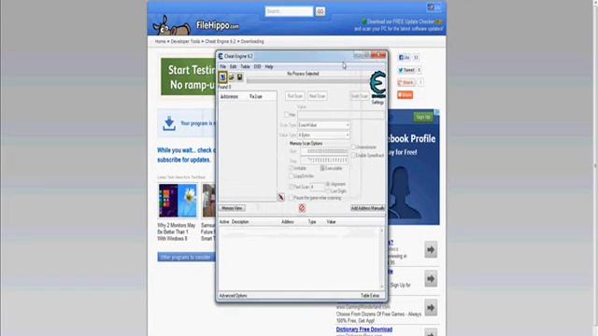The image size is (598, 336).
Task: Click the Type column header in address table
Action: (312, 222)
